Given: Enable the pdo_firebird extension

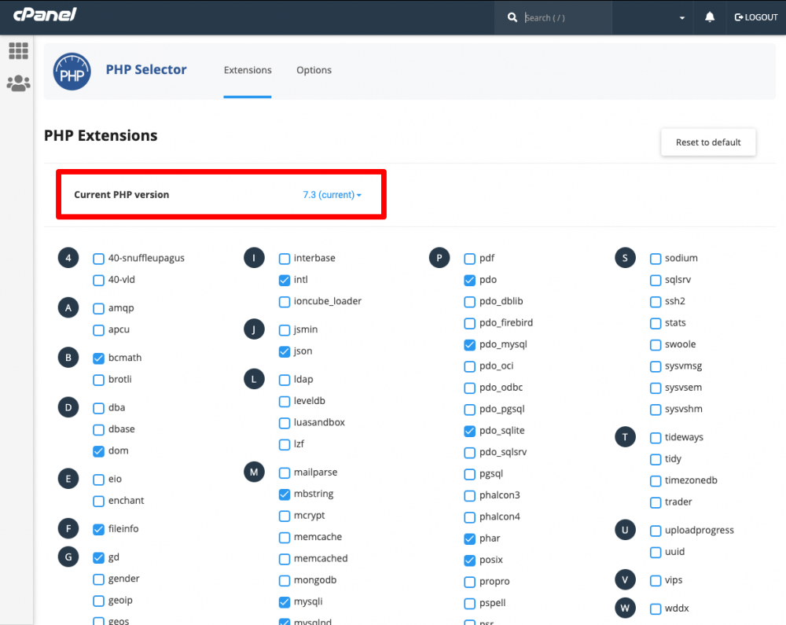Looking at the screenshot, I should coord(469,322).
